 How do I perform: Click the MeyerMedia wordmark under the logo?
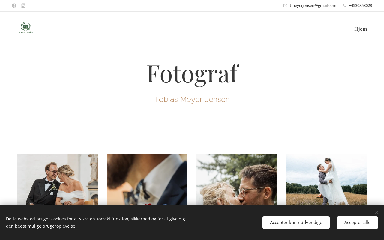click(26, 32)
